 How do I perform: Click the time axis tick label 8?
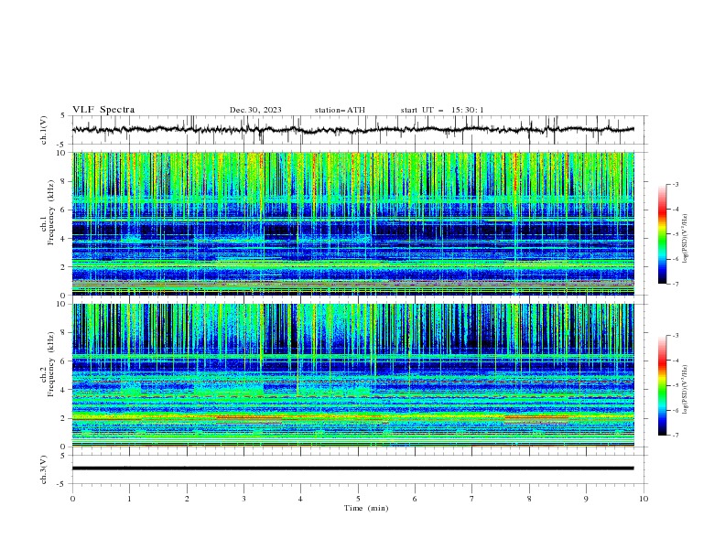pyautogui.click(x=529, y=499)
